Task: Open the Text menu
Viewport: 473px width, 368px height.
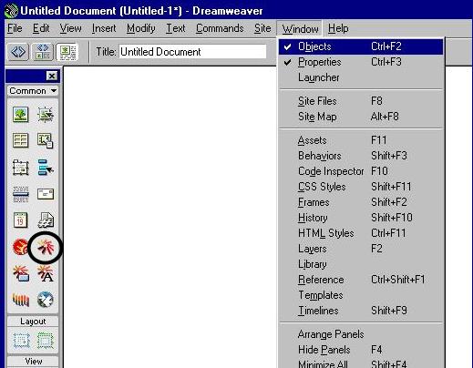Action: [x=176, y=28]
